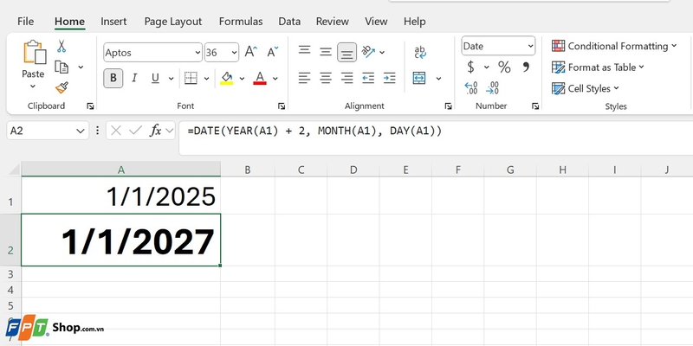Expand the Paste options arrow
Screen dimensions: 693x346
[33, 86]
